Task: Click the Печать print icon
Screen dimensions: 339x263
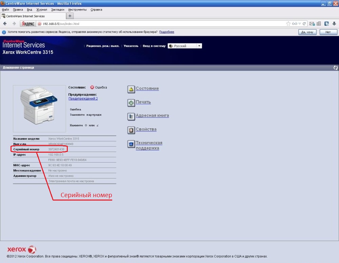Action: (131, 103)
